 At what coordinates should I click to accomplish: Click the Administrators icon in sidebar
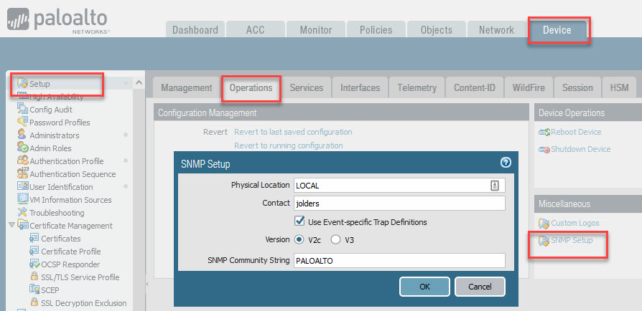point(23,135)
